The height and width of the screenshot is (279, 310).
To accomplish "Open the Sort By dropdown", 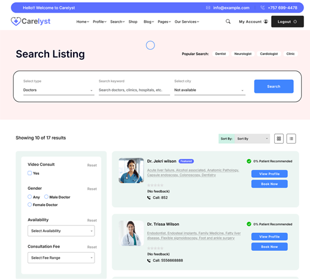I will point(252,138).
